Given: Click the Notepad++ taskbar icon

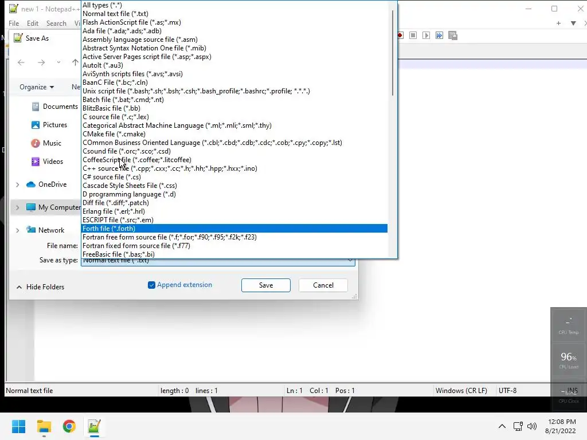Looking at the screenshot, I should point(94,426).
